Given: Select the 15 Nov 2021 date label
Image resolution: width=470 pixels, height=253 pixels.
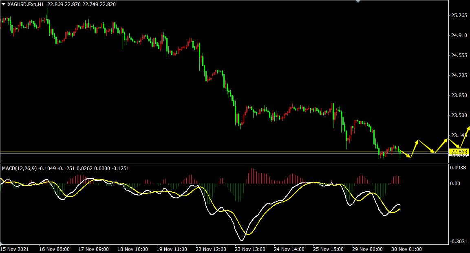Looking at the screenshot, I should [14, 249].
